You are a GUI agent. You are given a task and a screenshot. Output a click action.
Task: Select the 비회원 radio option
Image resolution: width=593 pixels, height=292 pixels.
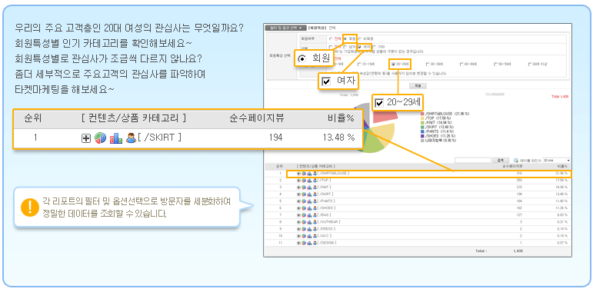coord(359,38)
